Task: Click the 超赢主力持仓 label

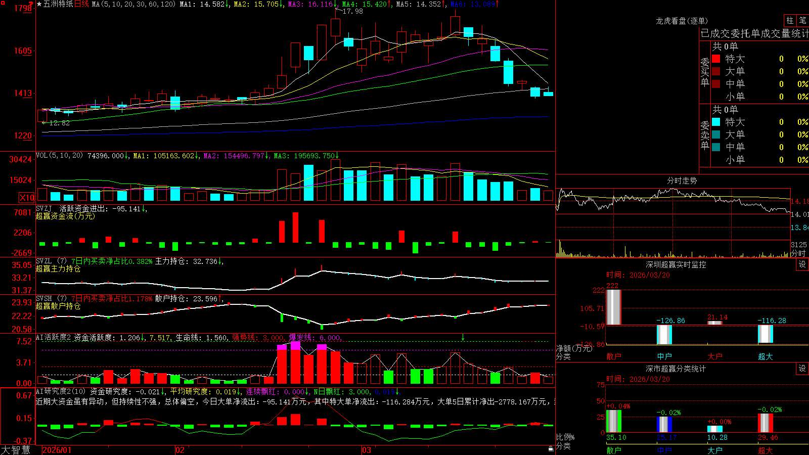Action: tap(58, 268)
